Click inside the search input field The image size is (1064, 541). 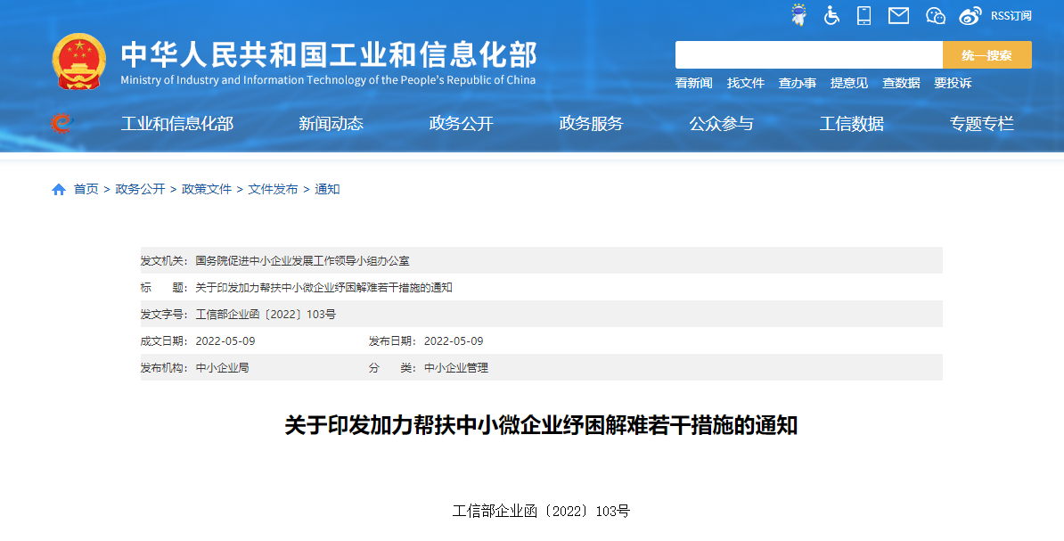tap(808, 55)
